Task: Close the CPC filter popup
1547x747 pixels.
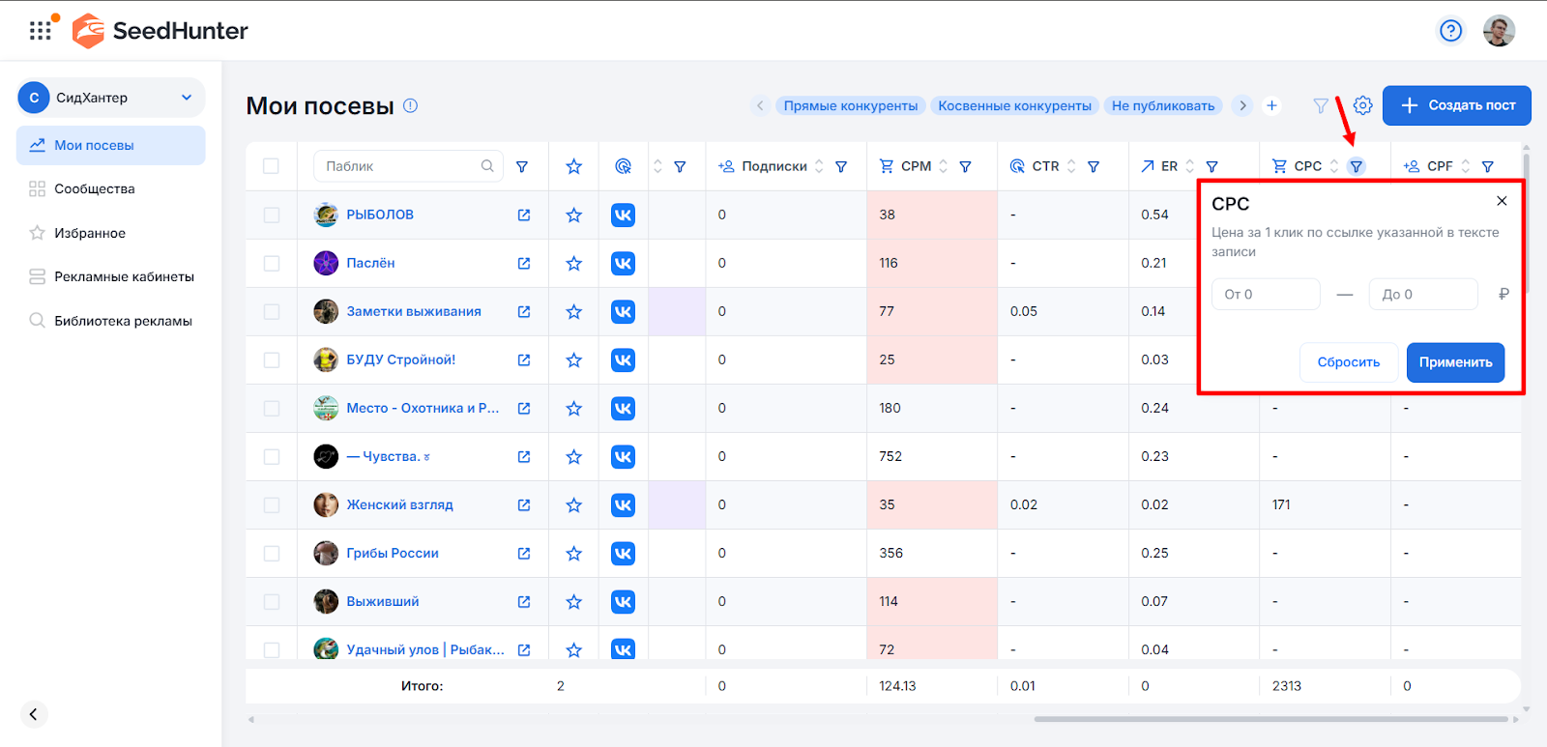Action: click(1502, 201)
